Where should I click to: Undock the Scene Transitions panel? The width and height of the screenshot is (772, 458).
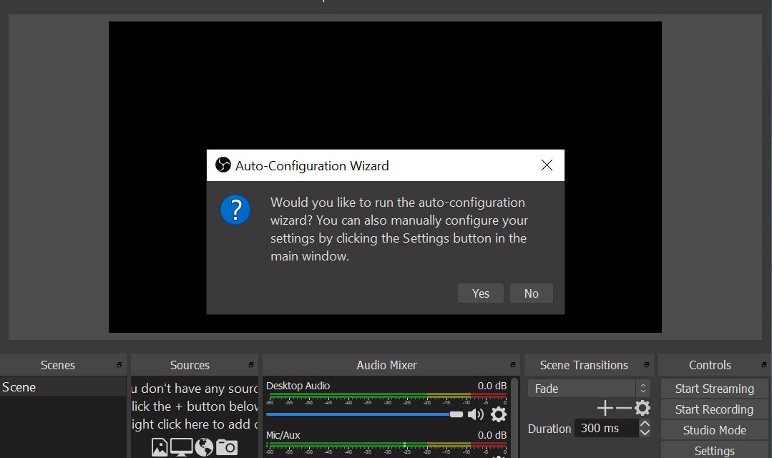(646, 365)
